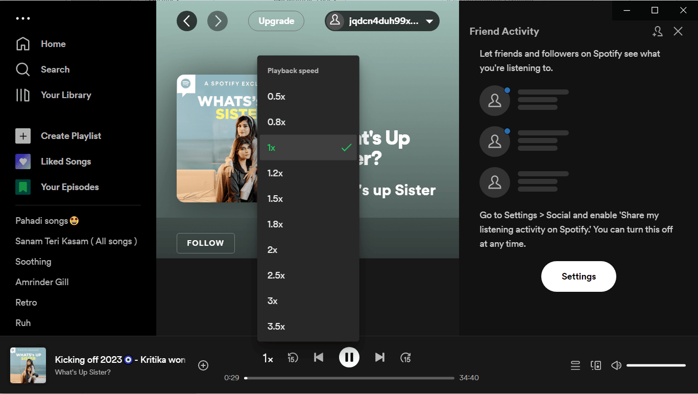Open Sanam Teri Kasam playlist

click(76, 241)
